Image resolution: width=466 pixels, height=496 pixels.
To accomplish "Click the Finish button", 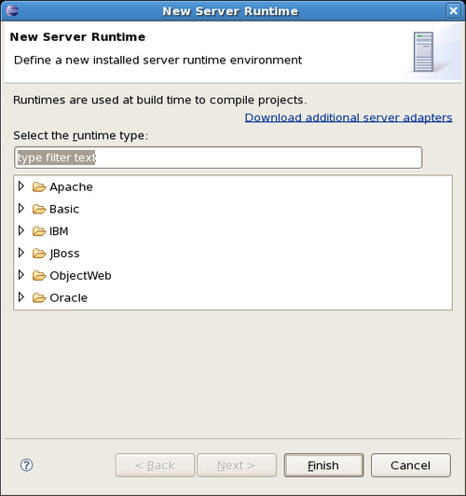I will [323, 465].
